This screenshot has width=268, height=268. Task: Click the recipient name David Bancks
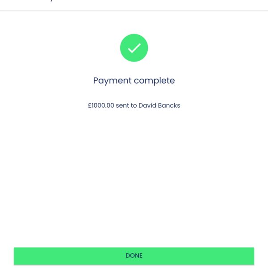click(159, 106)
